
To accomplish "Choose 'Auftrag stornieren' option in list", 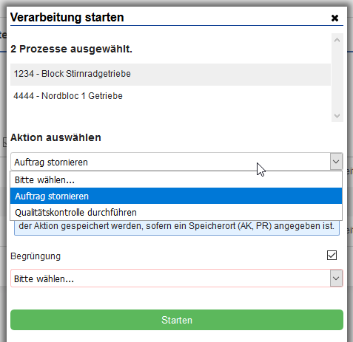I will 176,196.
